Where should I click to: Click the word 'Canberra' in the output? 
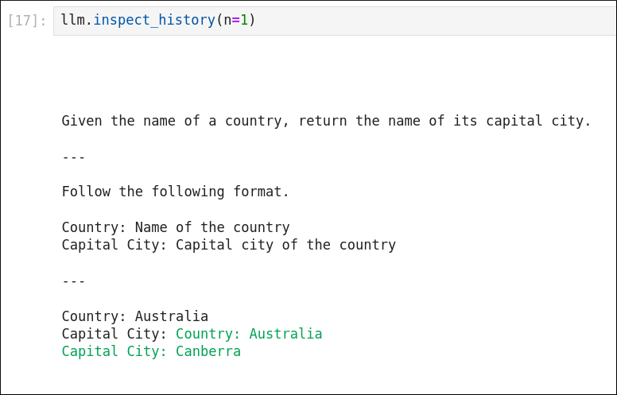coord(208,351)
